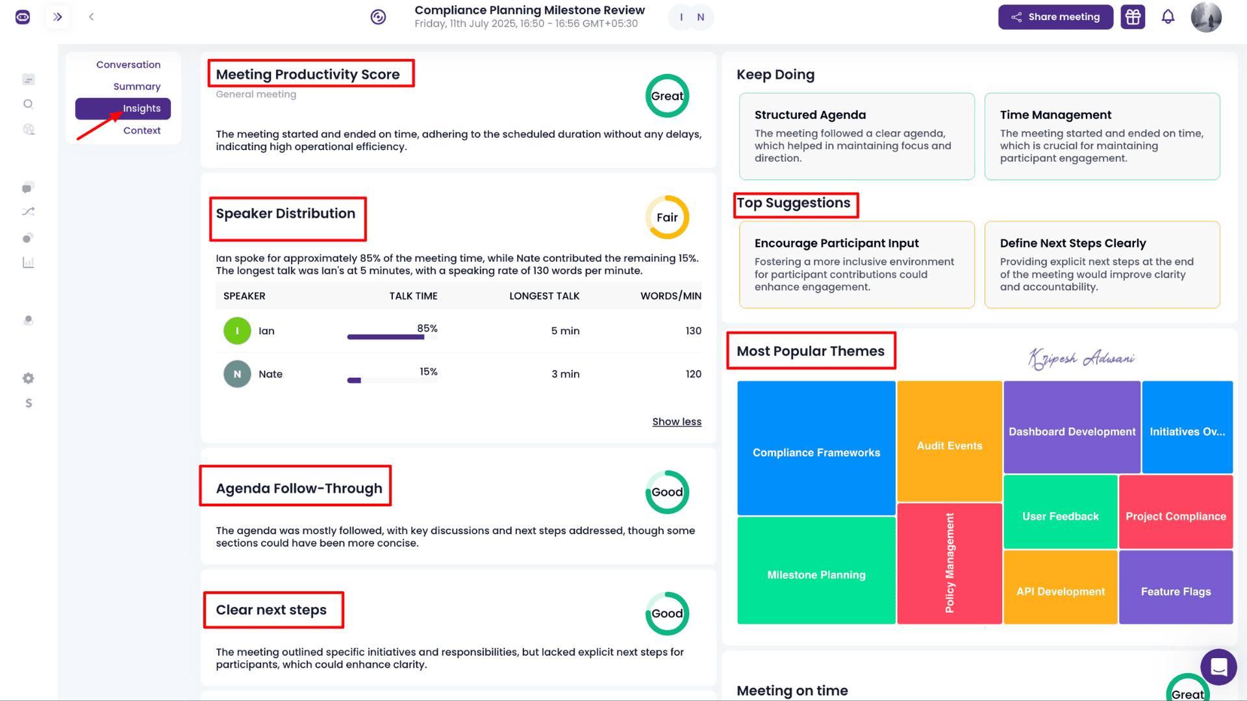Image resolution: width=1247 pixels, height=701 pixels.
Task: Open the chat support bubble
Action: coord(1218,667)
